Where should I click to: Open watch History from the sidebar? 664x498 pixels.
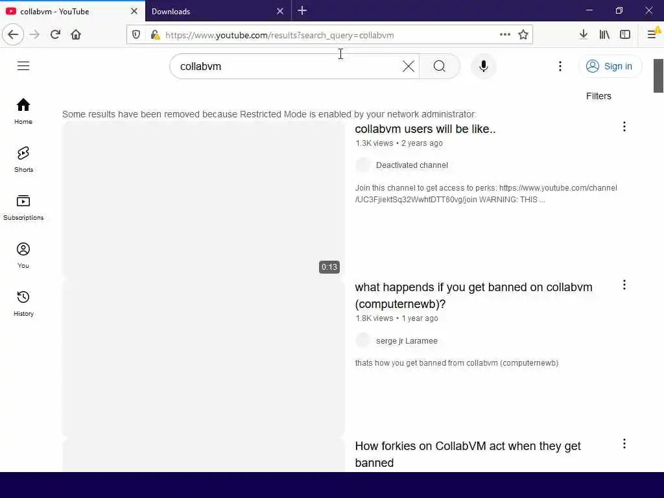point(23,303)
